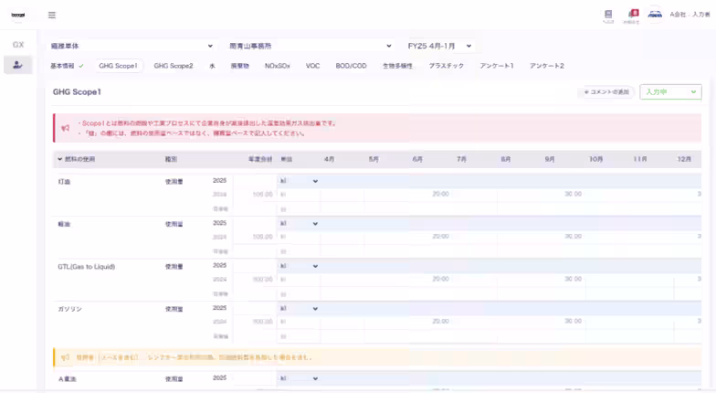Switch to the アンケート1 tab

[497, 66]
